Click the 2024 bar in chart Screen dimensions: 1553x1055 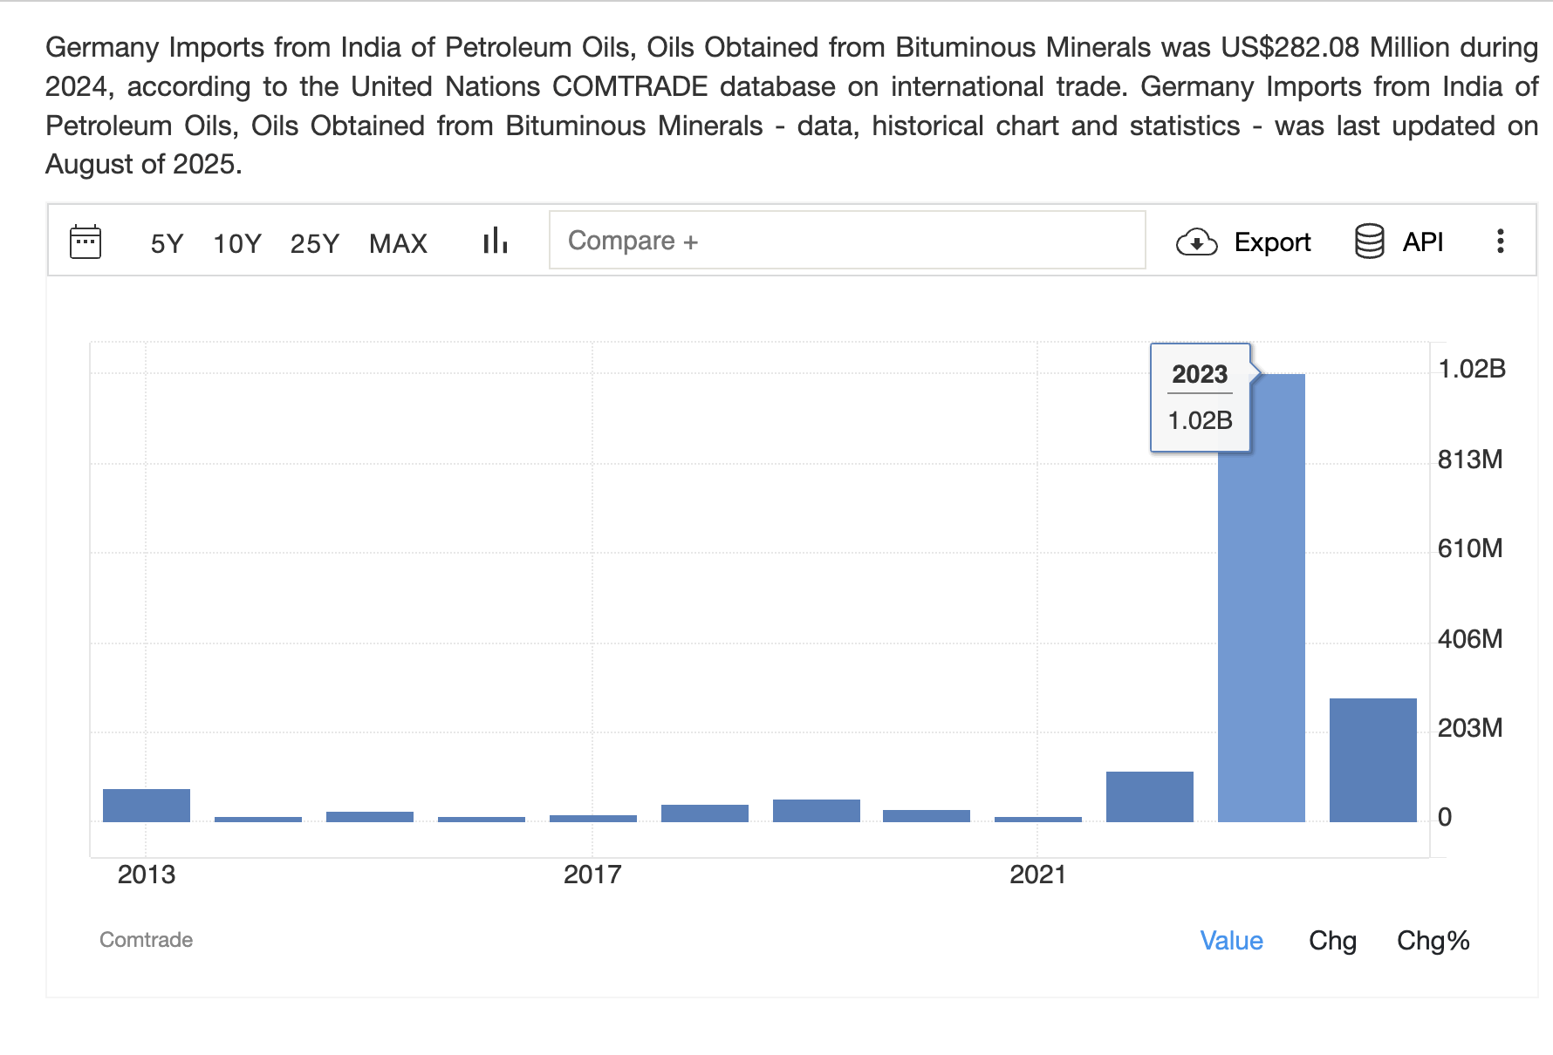click(x=1372, y=760)
